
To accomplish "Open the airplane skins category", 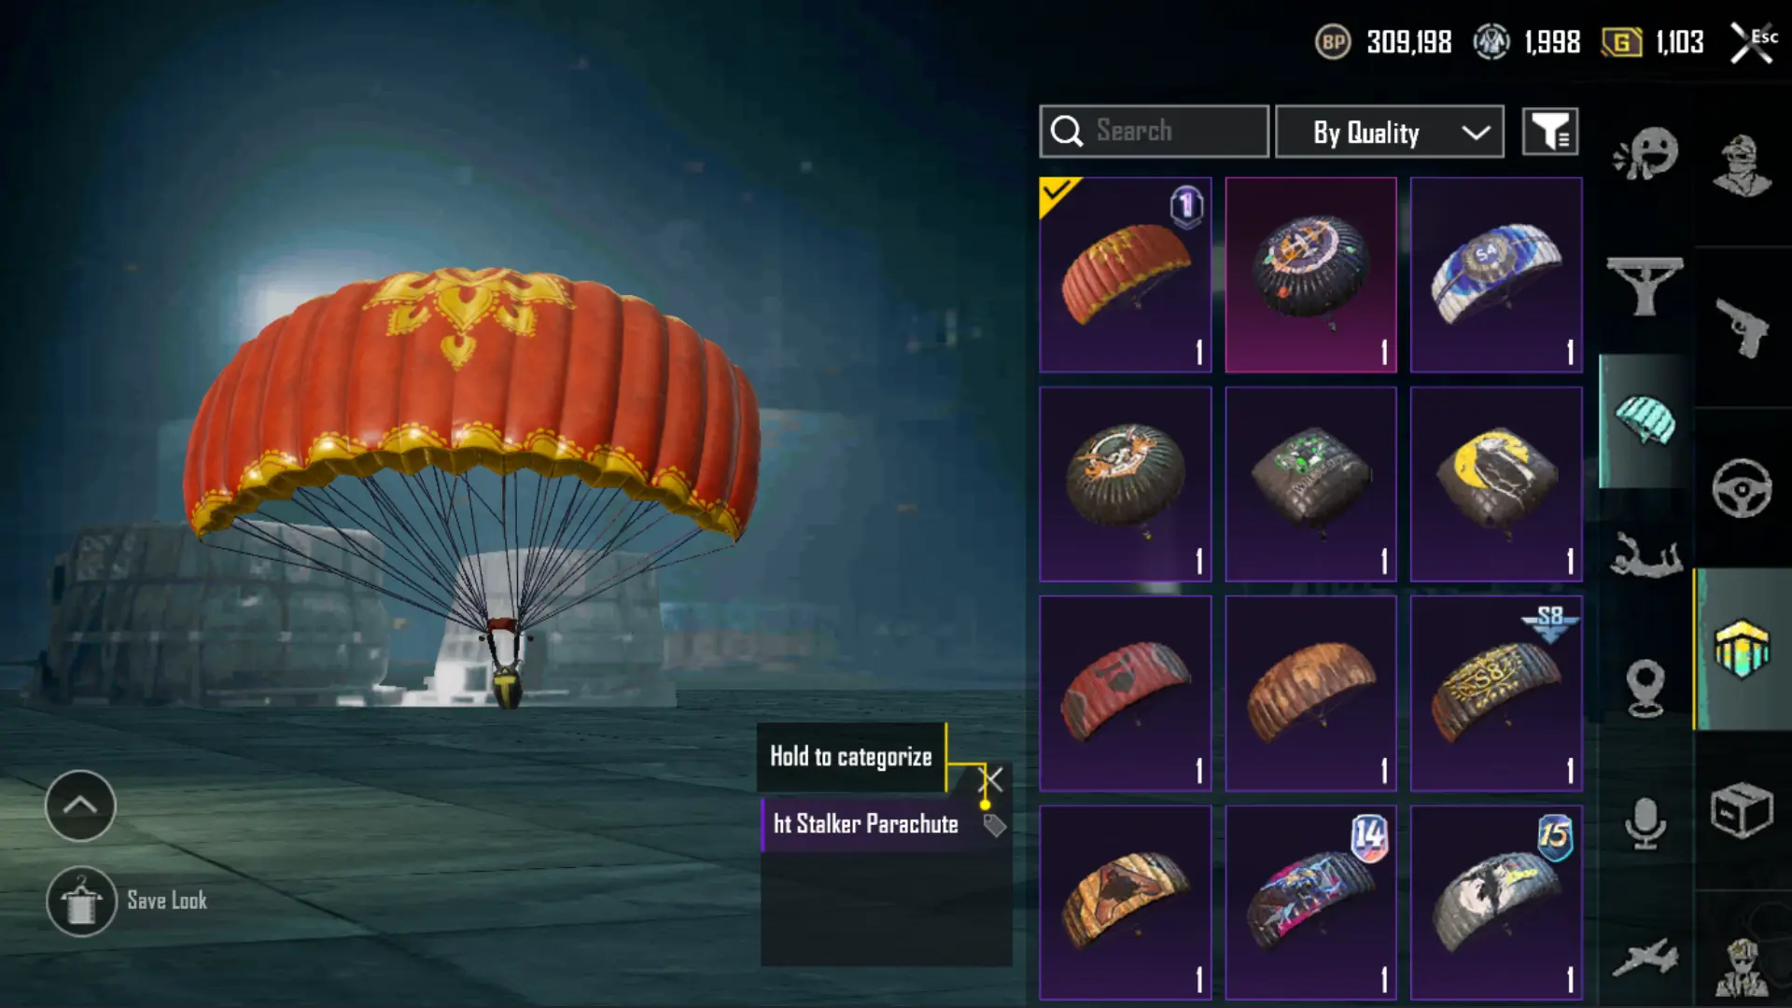I will (x=1645, y=958).
